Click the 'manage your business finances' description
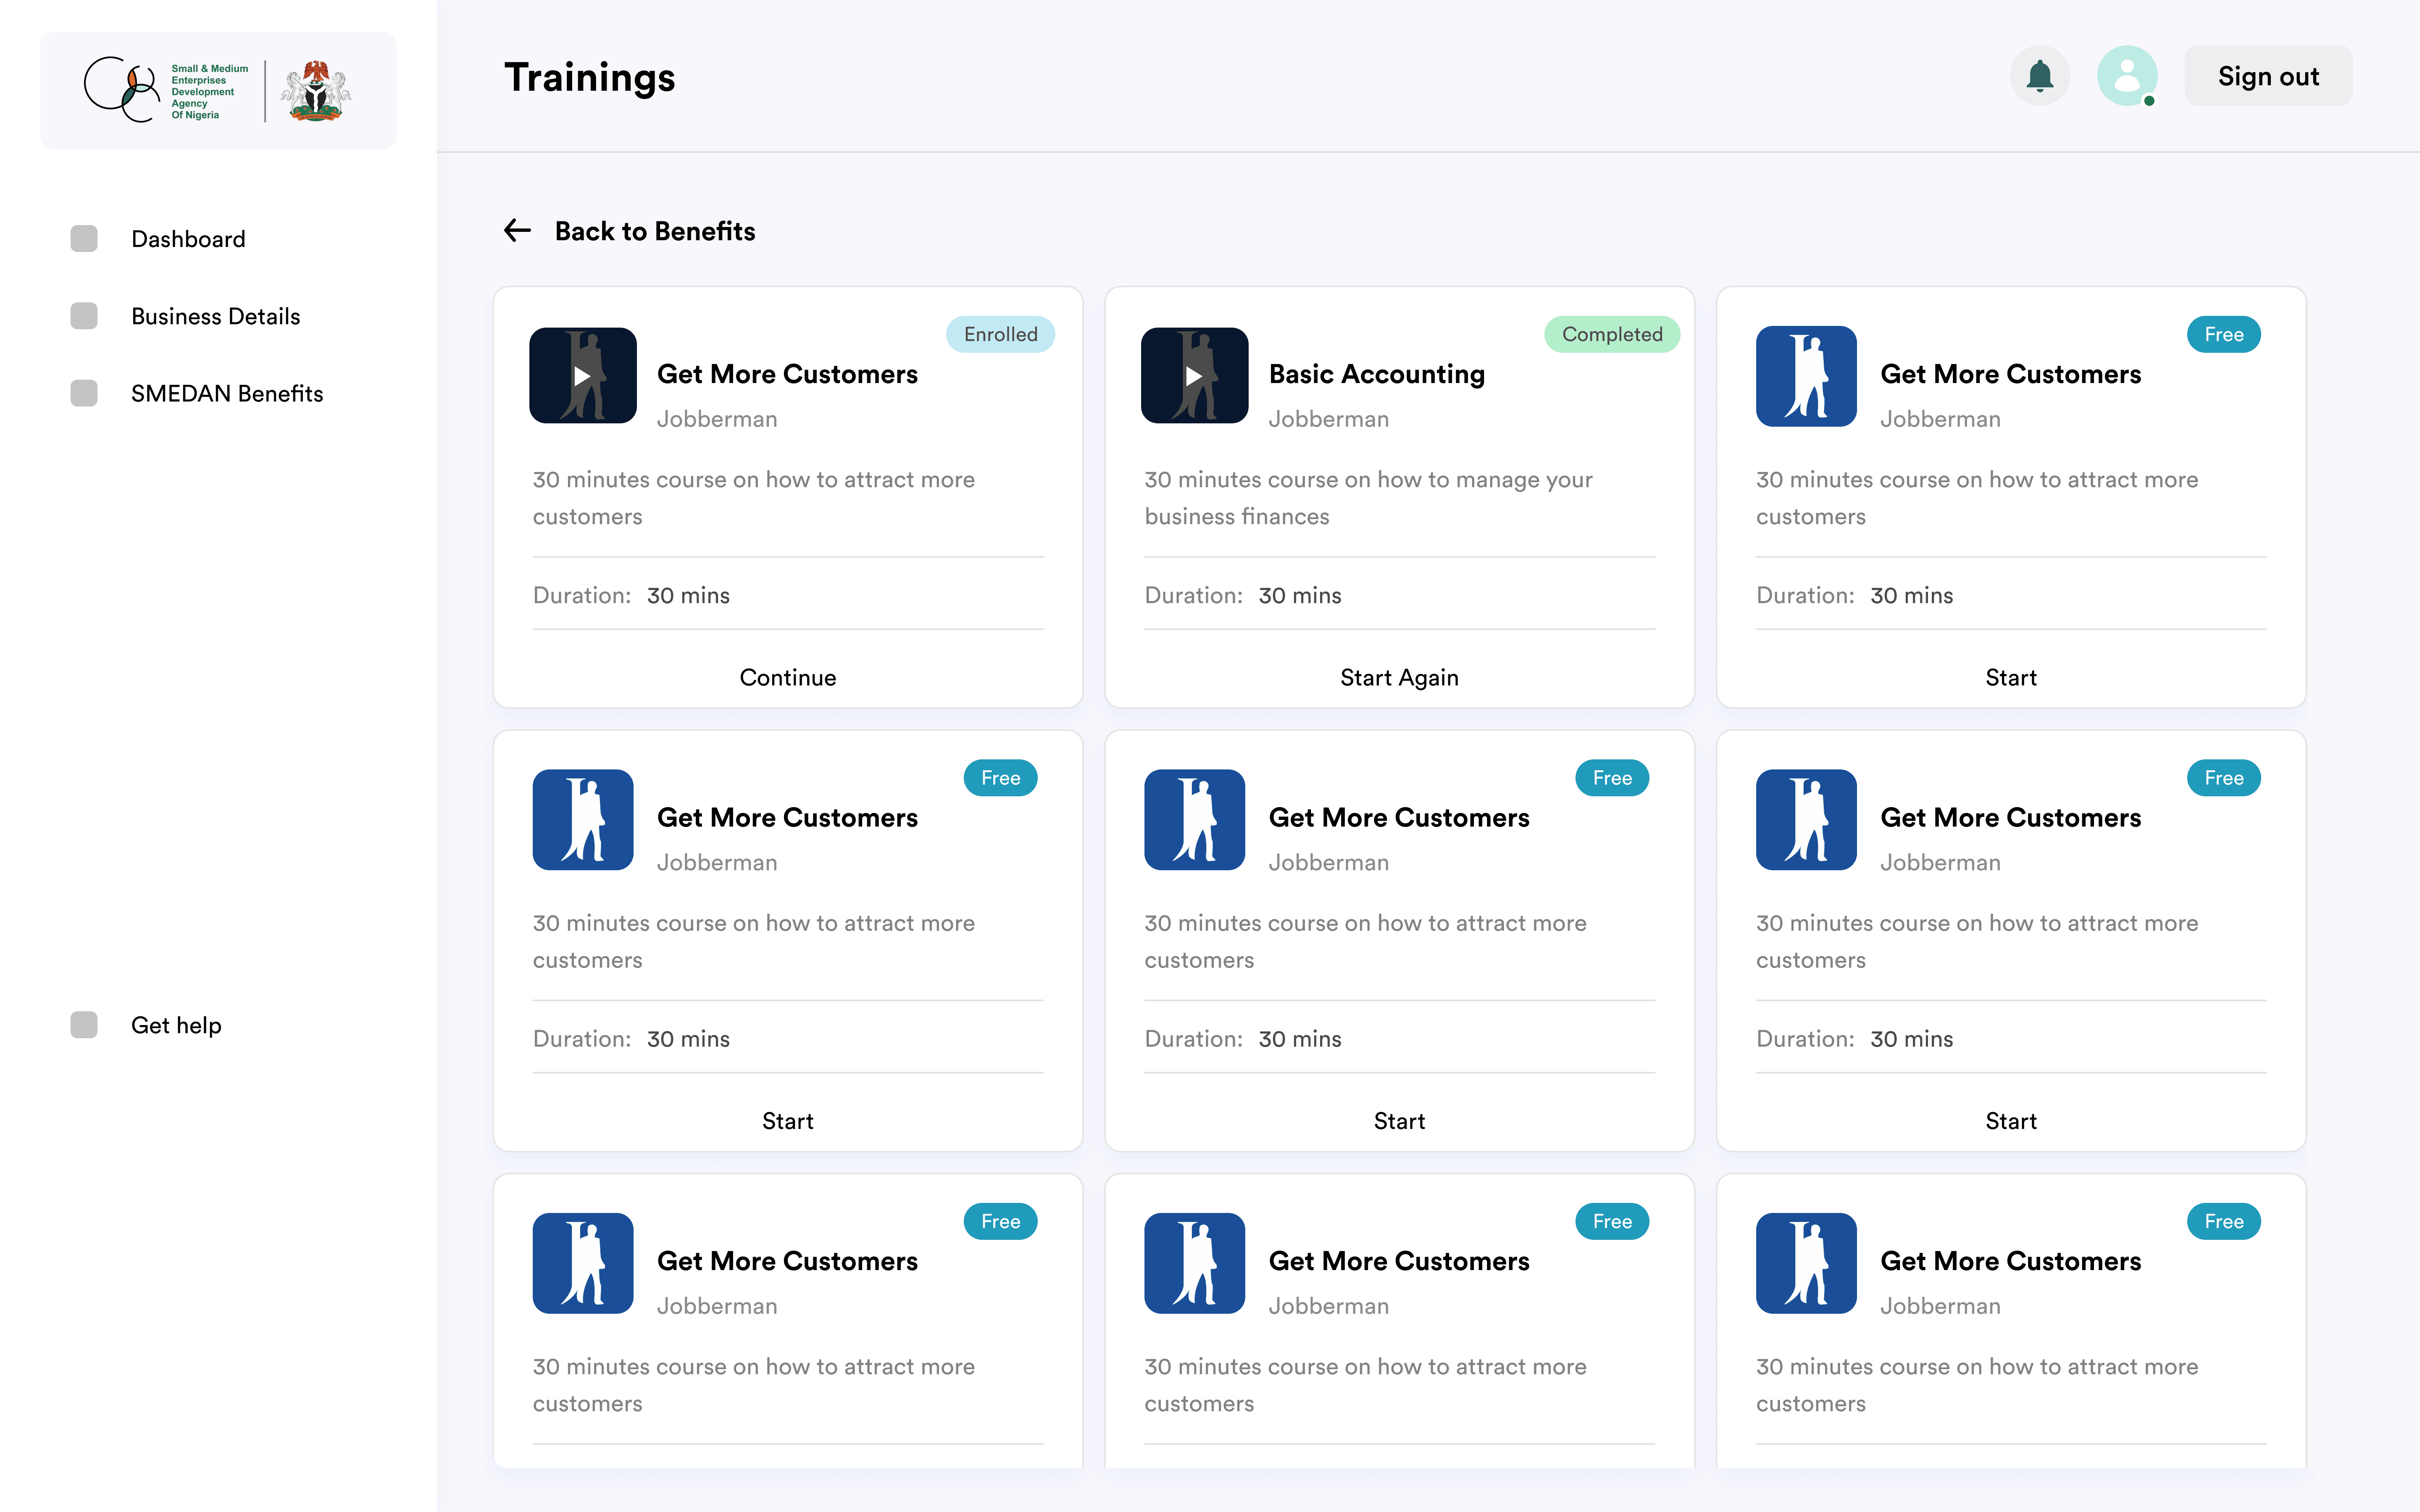Image resolution: width=2420 pixels, height=1512 pixels. click(x=1368, y=498)
